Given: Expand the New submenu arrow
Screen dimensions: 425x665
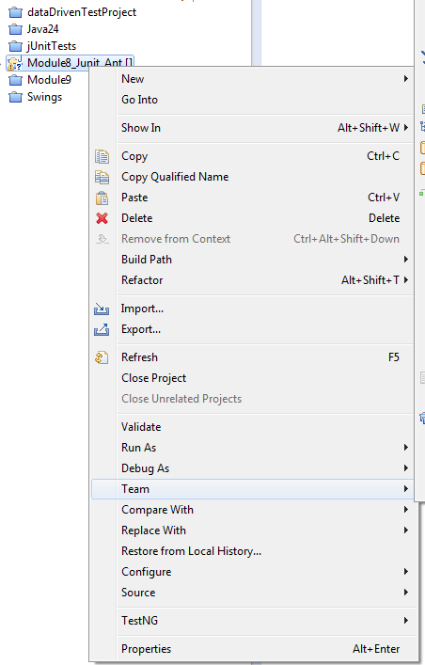Looking at the screenshot, I should click(406, 79).
